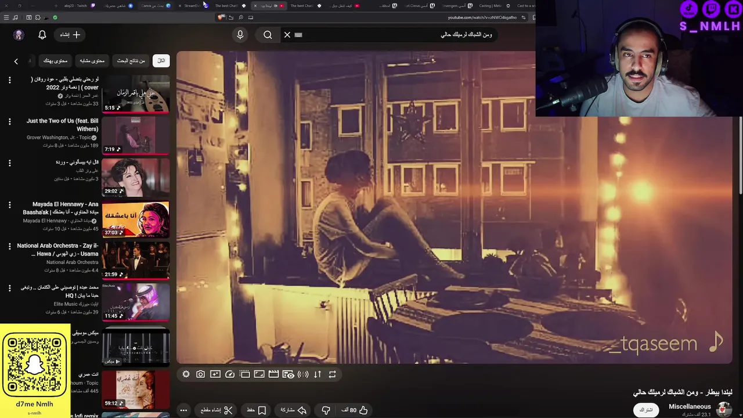Open the 'Just the Two of Us' title link

click(x=63, y=125)
